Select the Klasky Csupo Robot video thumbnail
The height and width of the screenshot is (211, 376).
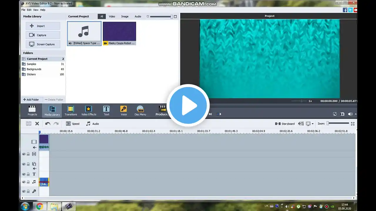pyautogui.click(x=120, y=33)
